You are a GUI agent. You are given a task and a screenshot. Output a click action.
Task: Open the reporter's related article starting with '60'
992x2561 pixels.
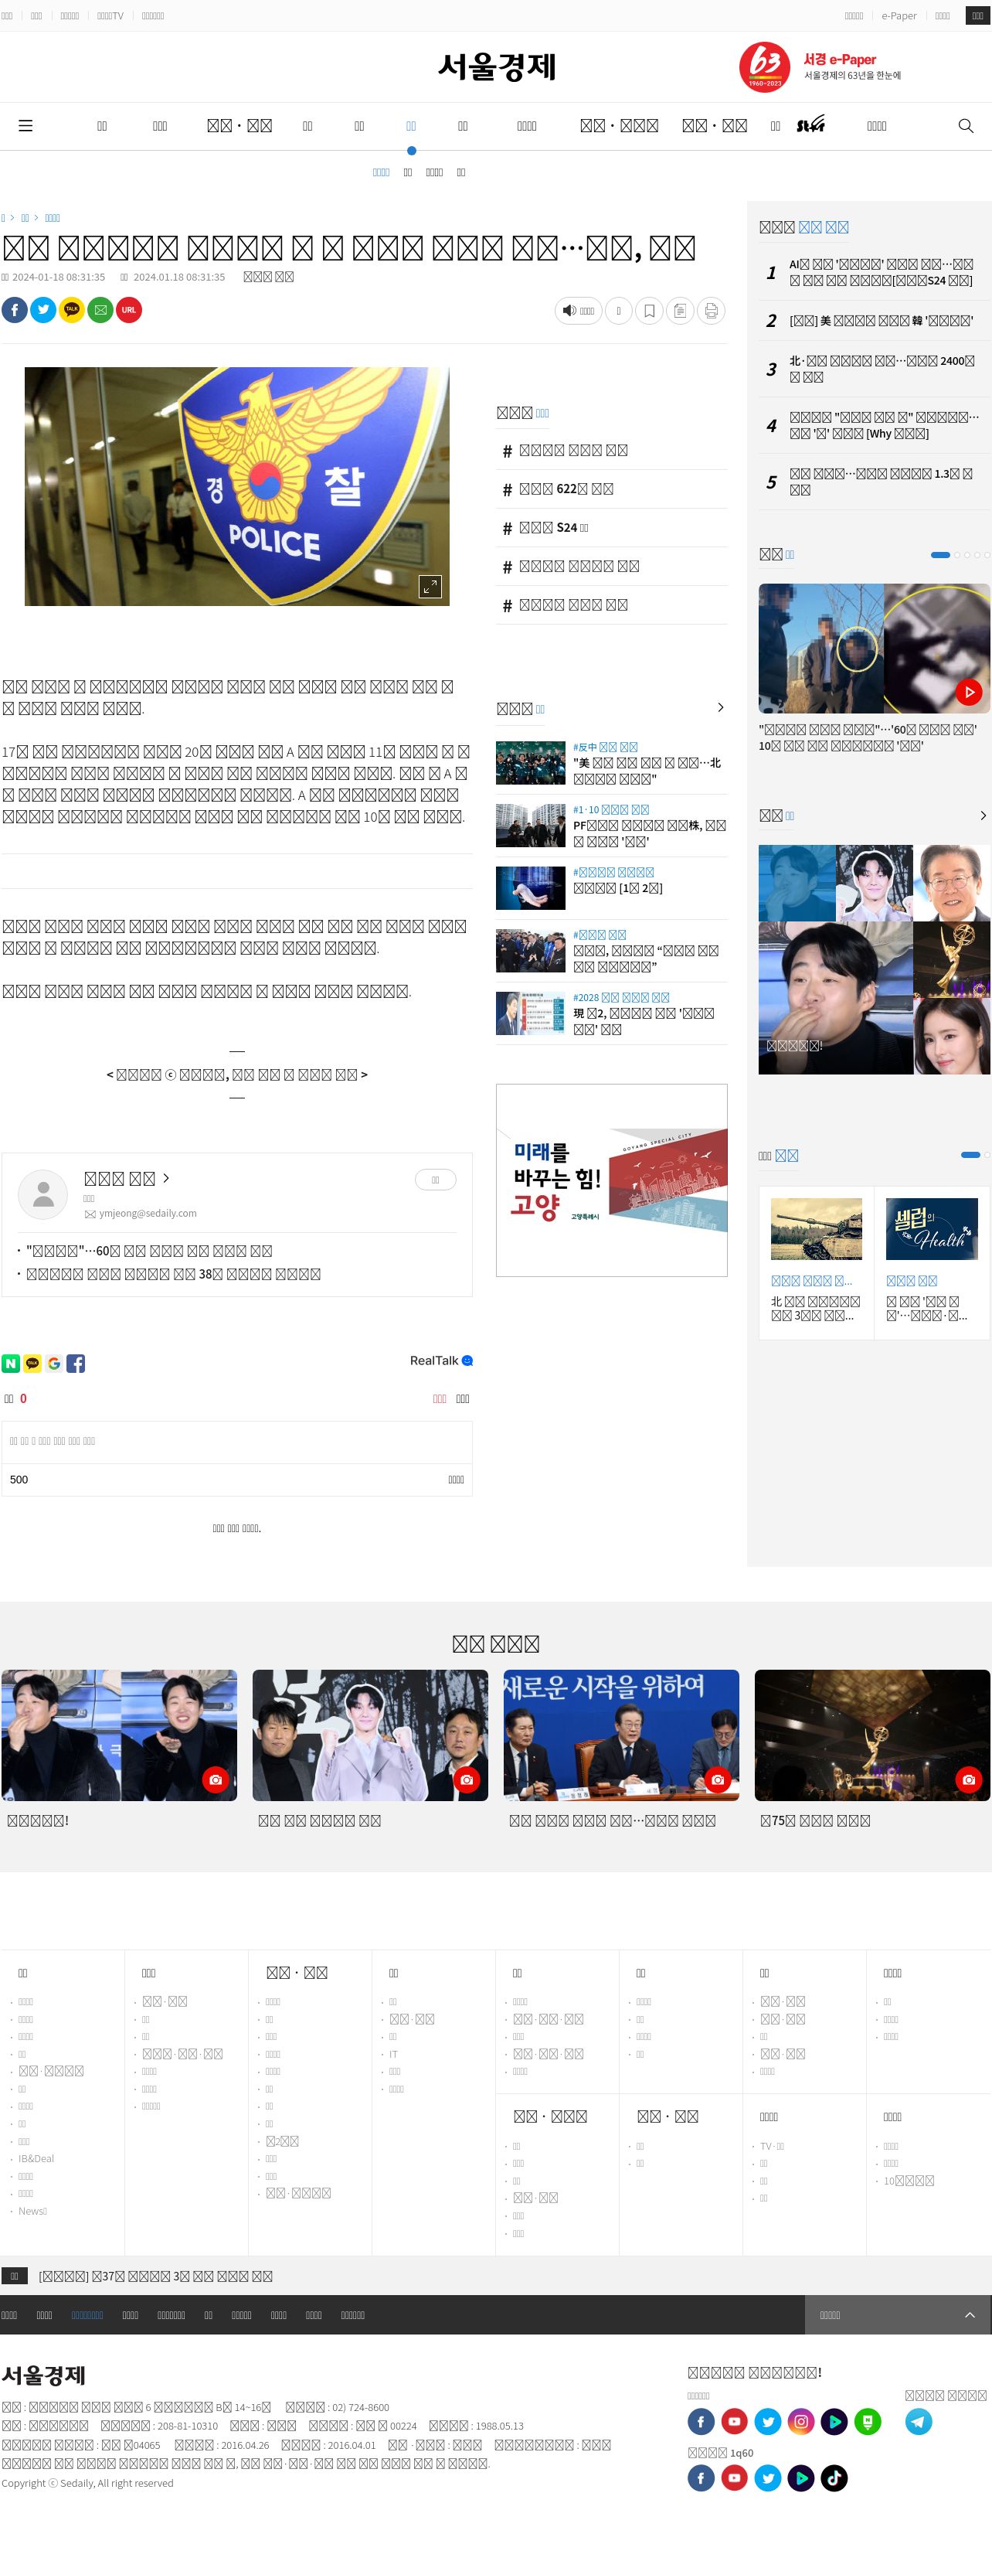coord(149,1252)
